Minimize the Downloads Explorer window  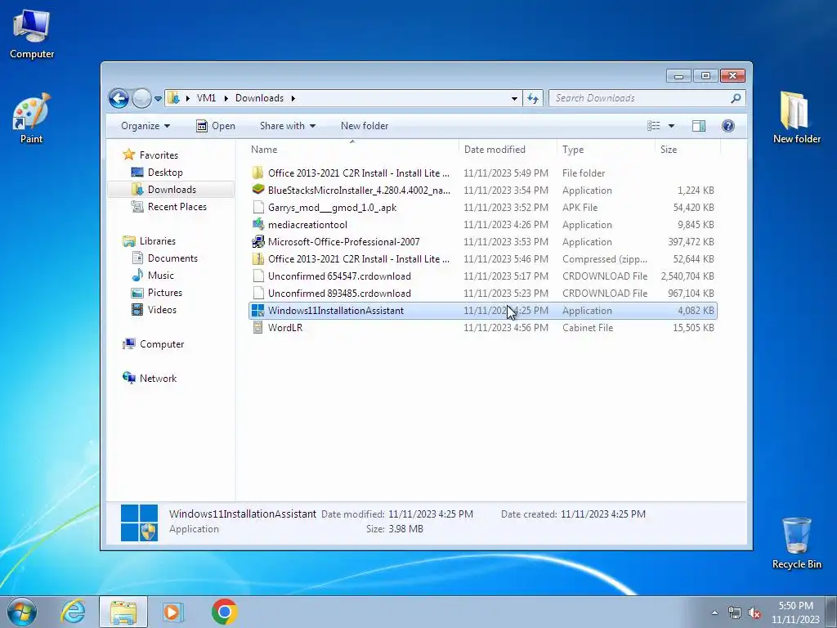pyautogui.click(x=678, y=76)
